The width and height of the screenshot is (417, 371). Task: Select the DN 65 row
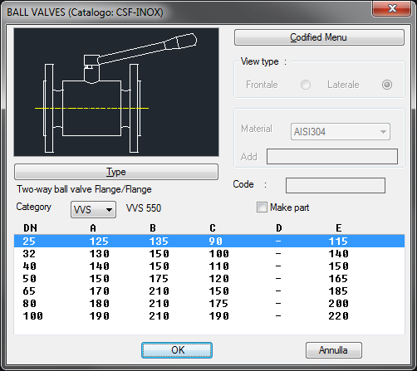(209, 290)
